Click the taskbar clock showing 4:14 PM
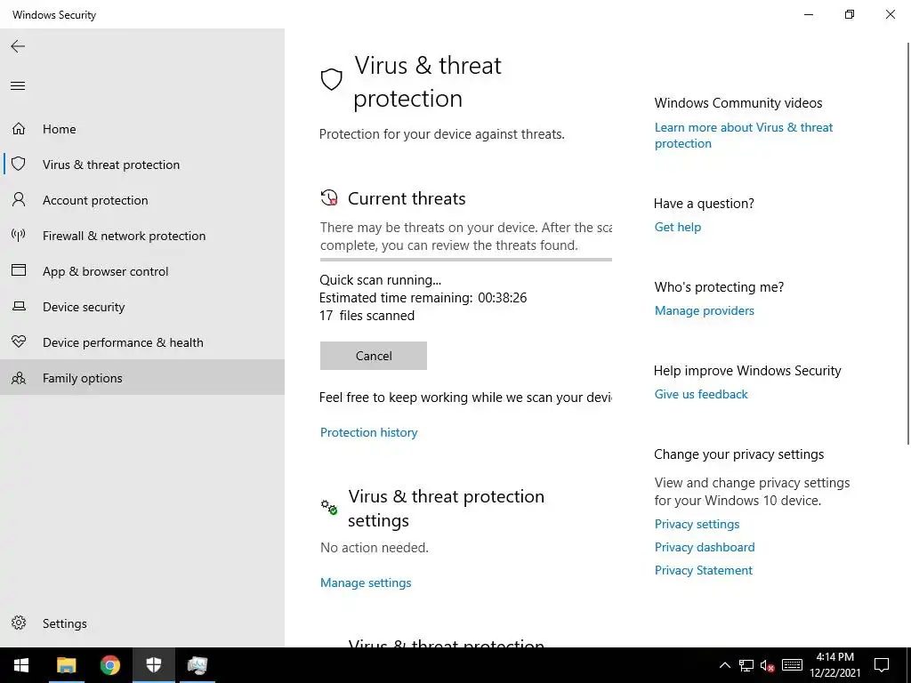The image size is (911, 683). (834, 665)
